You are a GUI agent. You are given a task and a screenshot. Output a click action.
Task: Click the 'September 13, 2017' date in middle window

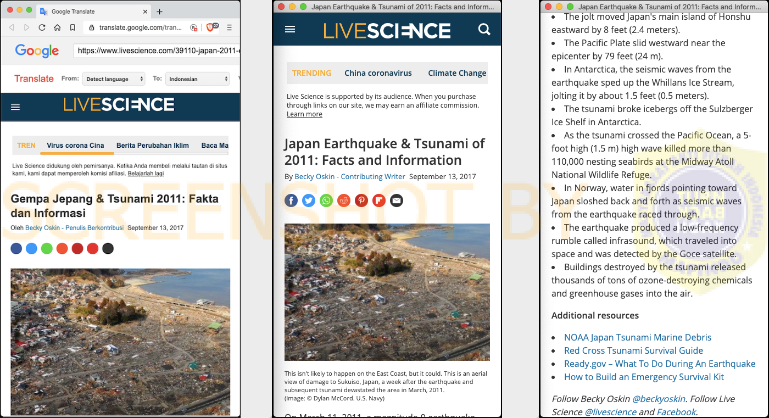[x=443, y=176]
